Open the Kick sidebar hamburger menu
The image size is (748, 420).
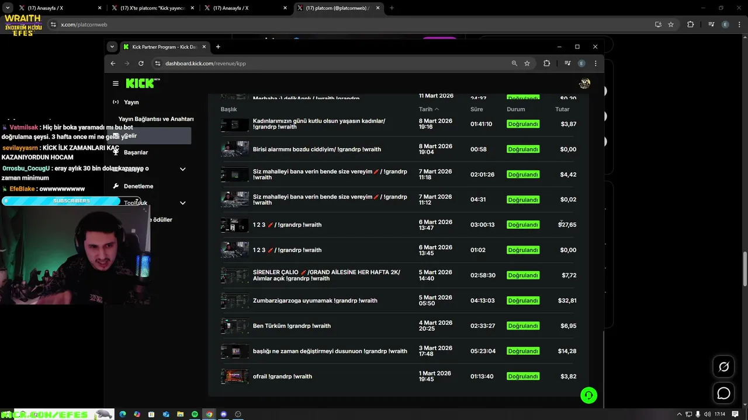[x=116, y=83]
